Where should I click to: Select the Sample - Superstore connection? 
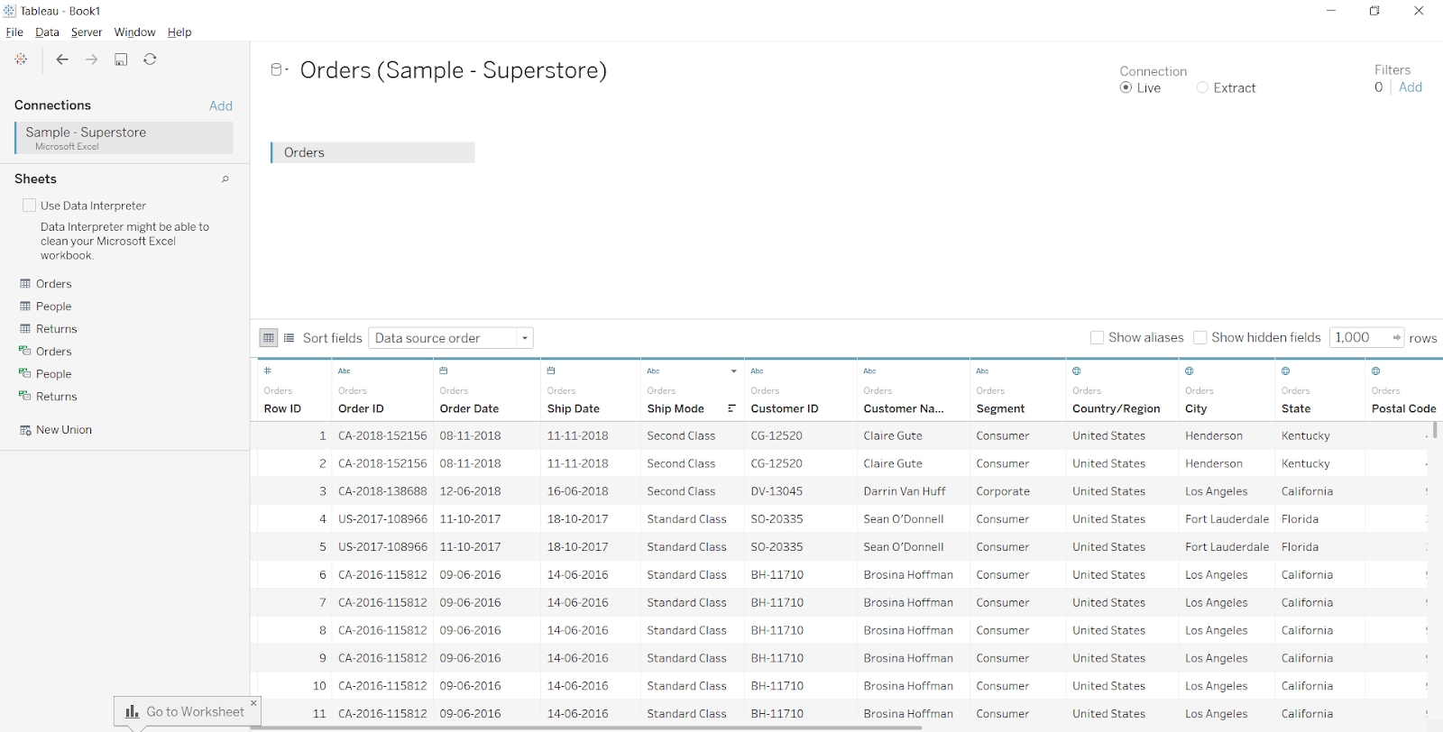124,138
